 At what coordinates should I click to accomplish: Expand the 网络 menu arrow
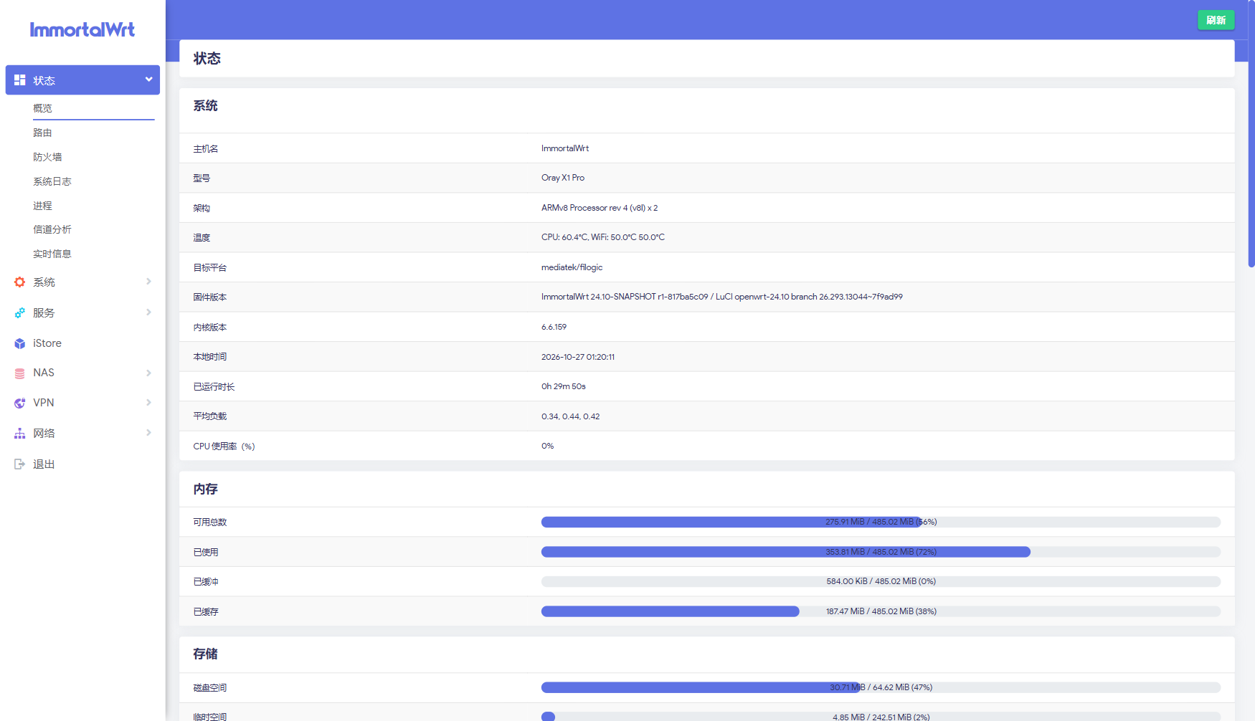click(x=148, y=433)
